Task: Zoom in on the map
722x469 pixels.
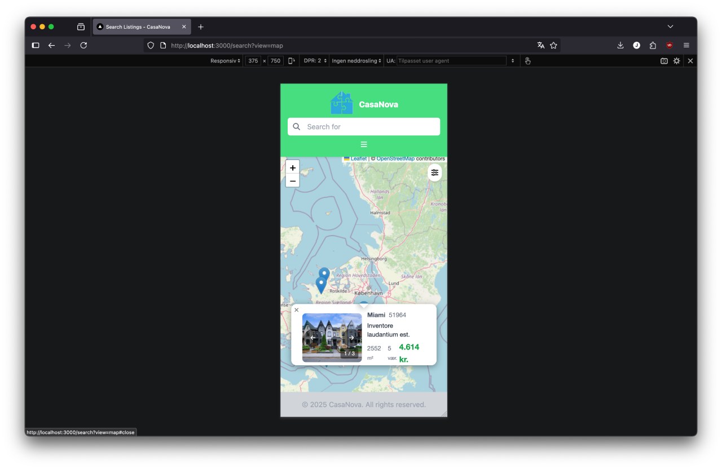Action: pos(293,168)
